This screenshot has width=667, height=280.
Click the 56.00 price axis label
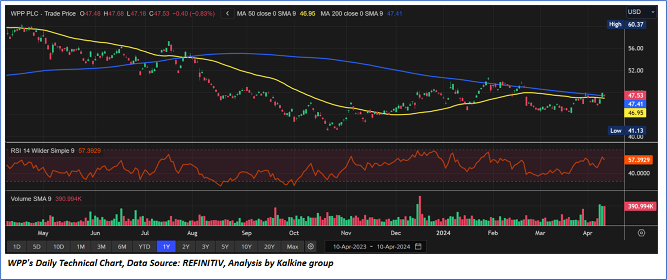click(x=635, y=48)
